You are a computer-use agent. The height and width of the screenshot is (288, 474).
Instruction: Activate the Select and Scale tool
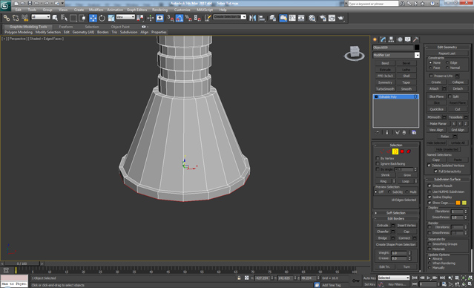coord(111,18)
